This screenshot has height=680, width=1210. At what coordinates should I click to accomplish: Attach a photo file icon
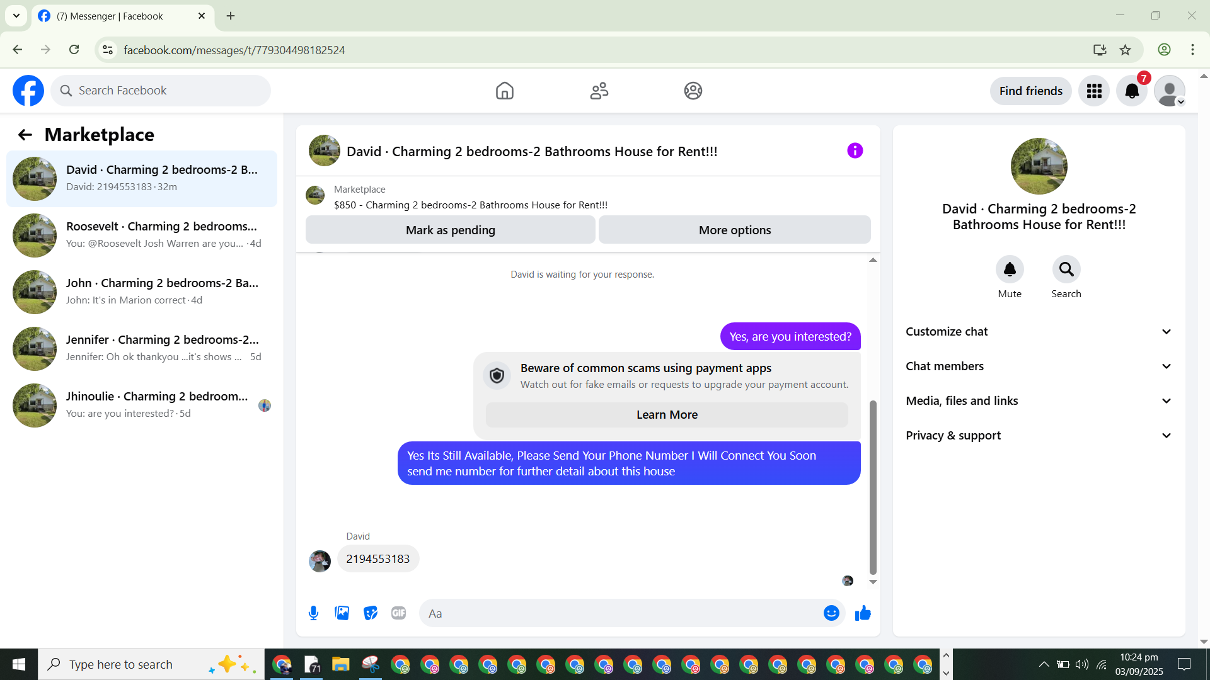pos(342,613)
